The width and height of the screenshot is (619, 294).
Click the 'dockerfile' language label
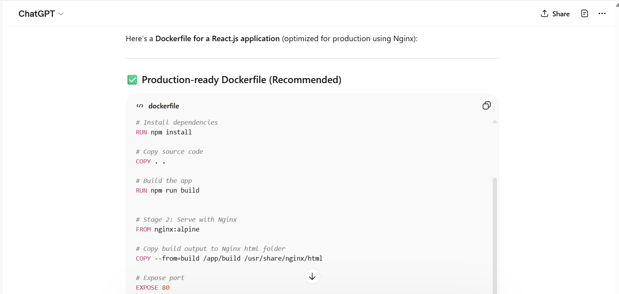point(164,106)
